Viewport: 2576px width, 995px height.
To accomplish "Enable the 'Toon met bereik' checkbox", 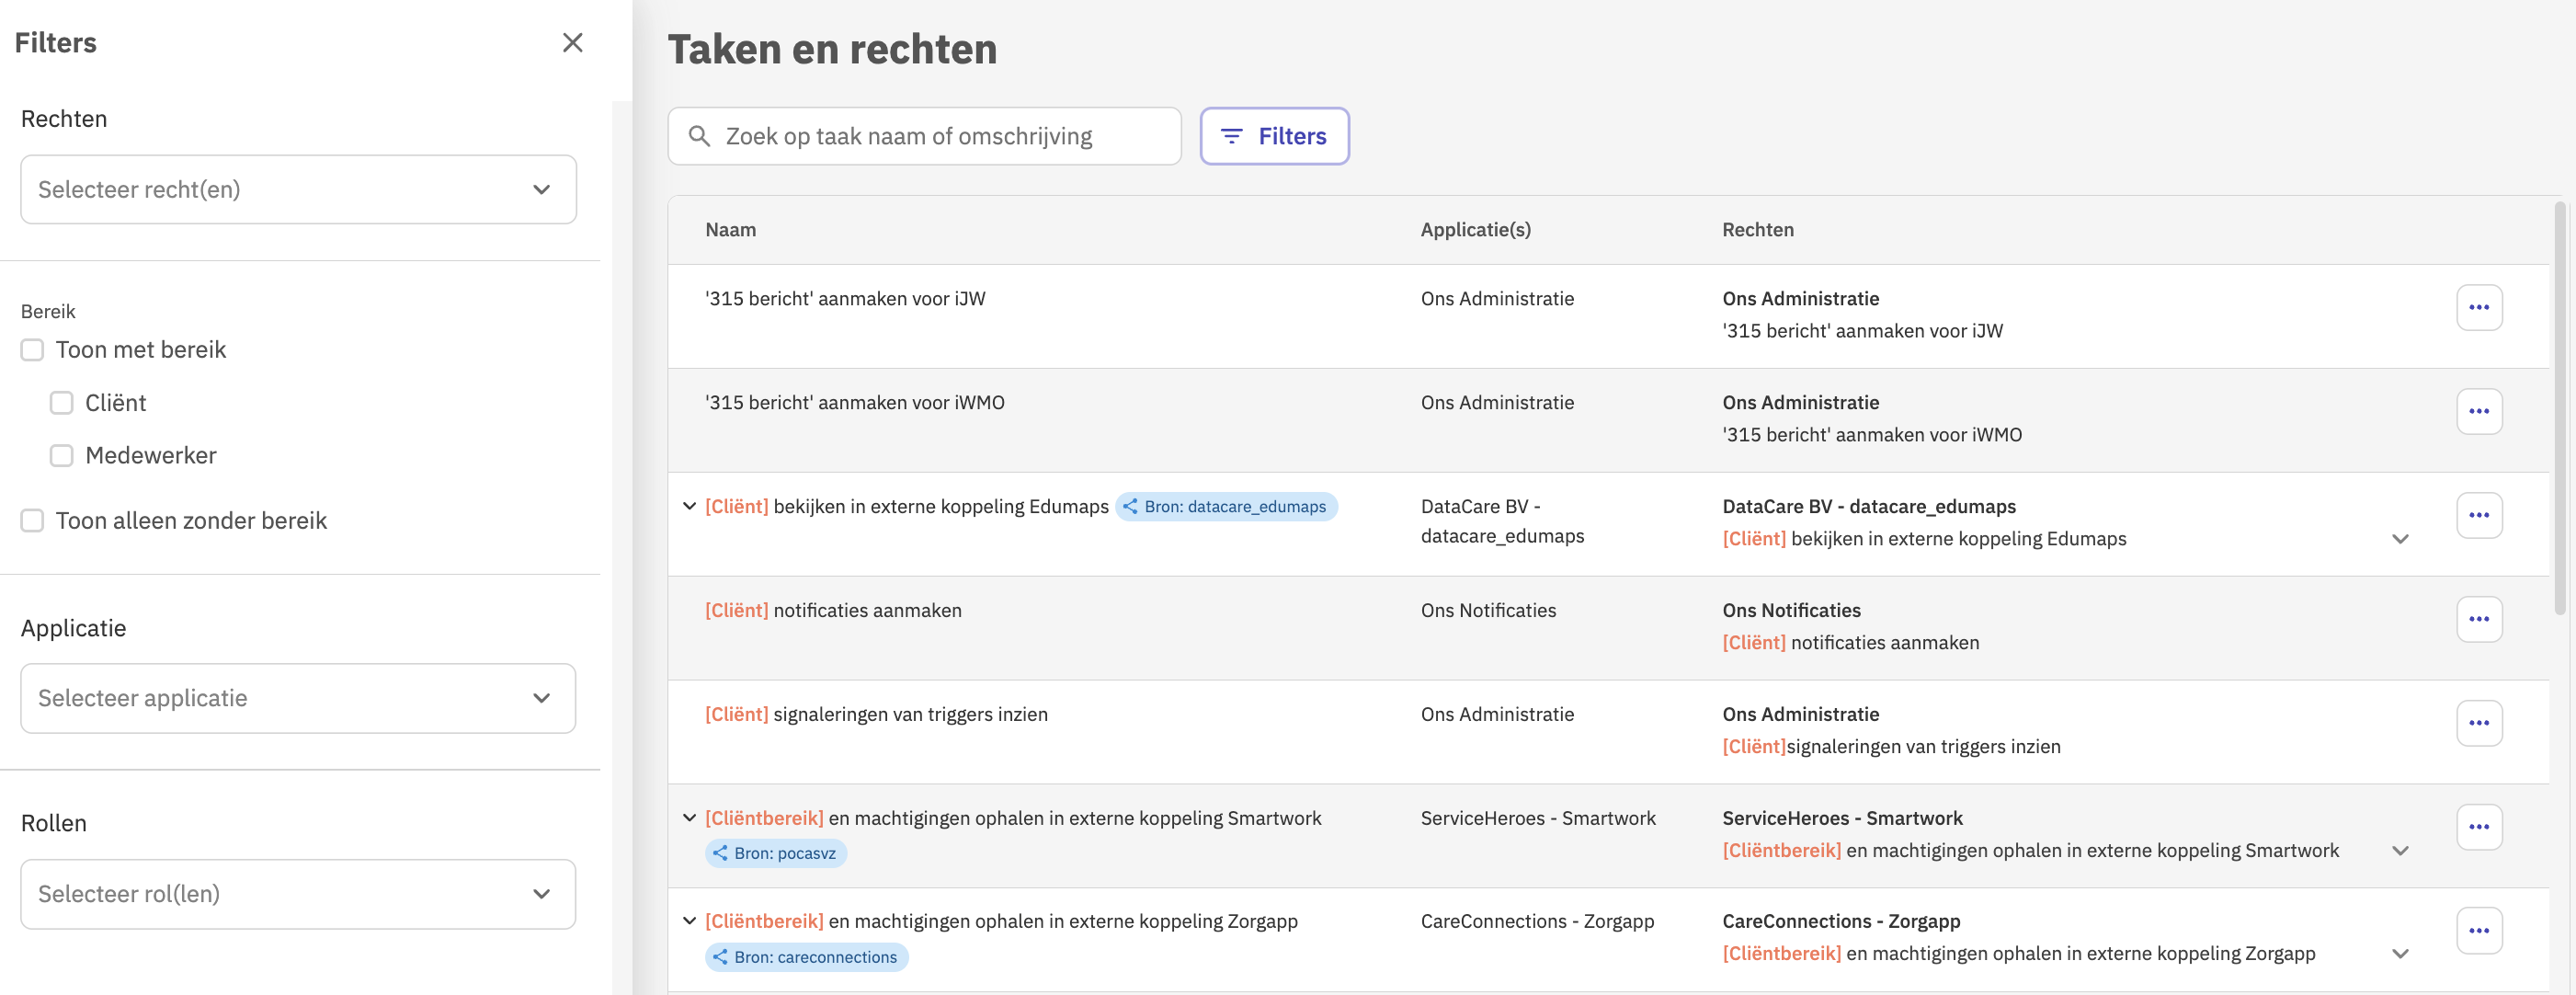I will (33, 350).
